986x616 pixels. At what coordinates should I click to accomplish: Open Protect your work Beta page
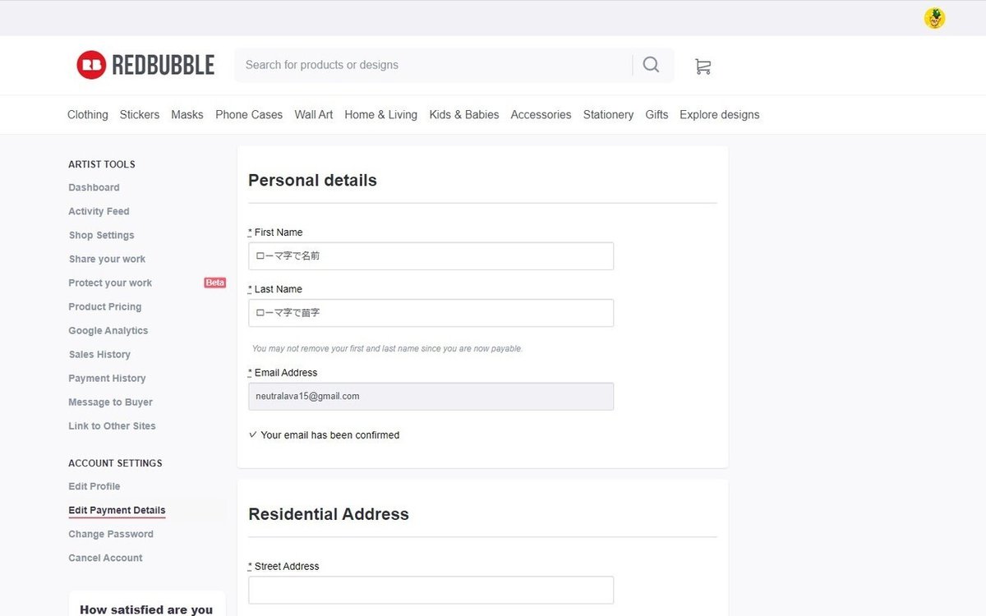click(x=110, y=283)
